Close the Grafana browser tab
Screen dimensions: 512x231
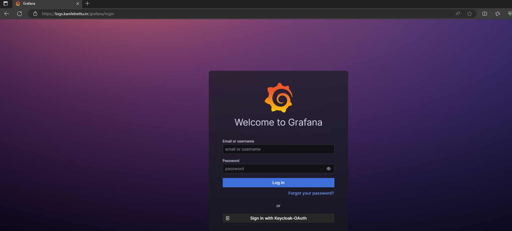point(78,4)
